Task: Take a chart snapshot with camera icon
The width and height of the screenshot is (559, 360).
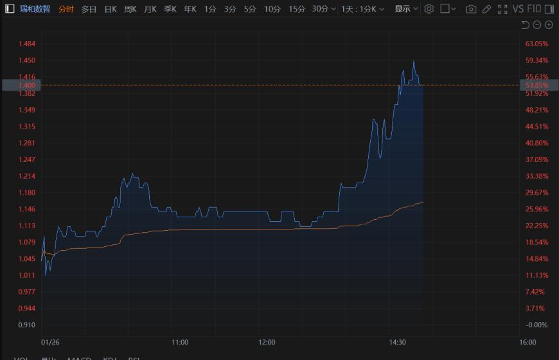Action: pos(471,9)
